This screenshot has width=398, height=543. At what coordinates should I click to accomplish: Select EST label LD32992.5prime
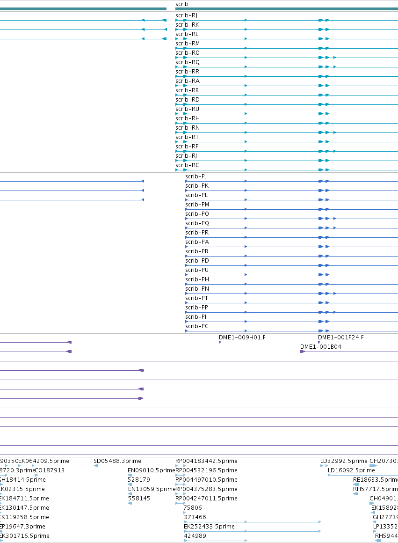point(344,461)
